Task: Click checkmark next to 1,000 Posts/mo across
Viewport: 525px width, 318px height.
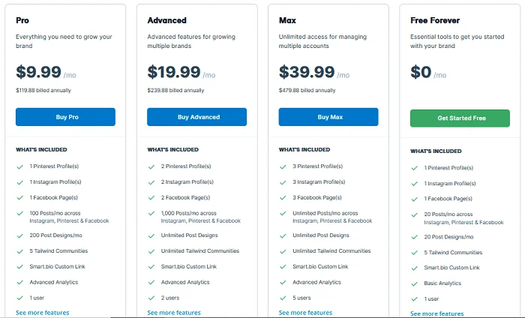Action: [x=151, y=213]
